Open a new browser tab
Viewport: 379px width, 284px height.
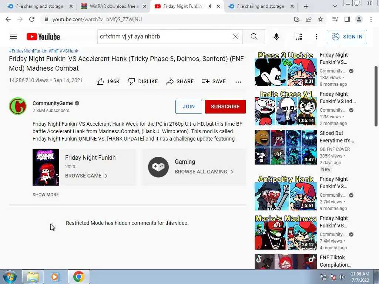306,6
